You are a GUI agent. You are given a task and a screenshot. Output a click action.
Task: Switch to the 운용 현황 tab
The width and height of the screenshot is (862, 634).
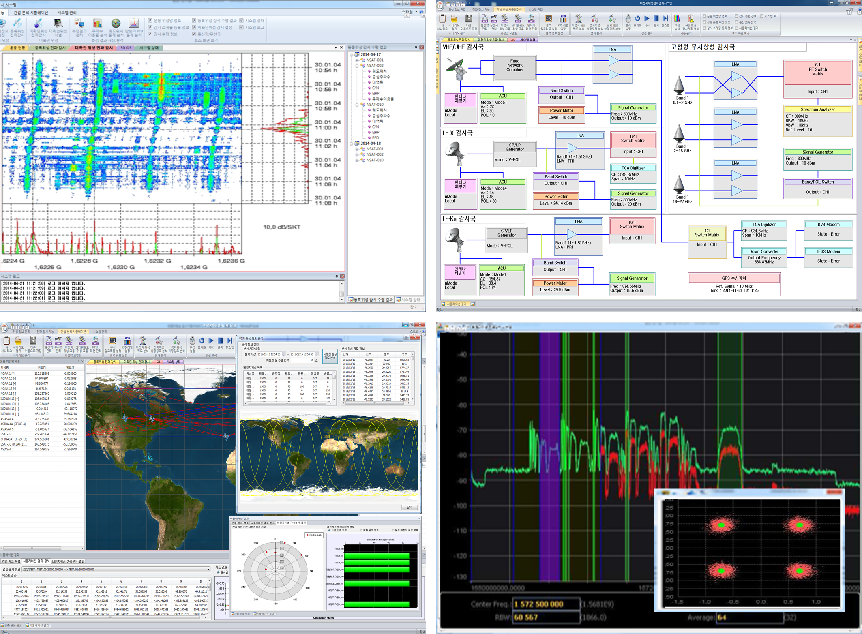tap(17, 48)
